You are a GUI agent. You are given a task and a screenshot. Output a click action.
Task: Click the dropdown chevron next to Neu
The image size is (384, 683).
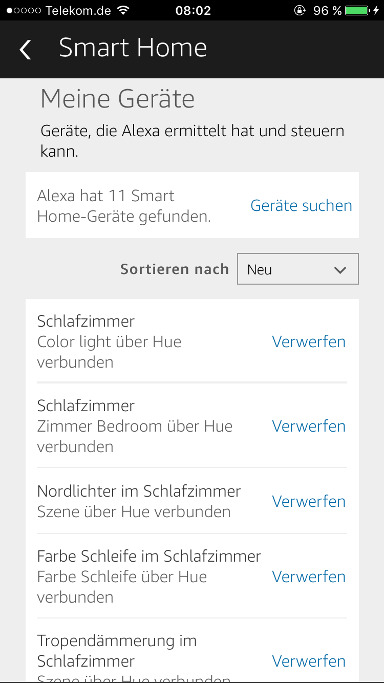tap(340, 270)
